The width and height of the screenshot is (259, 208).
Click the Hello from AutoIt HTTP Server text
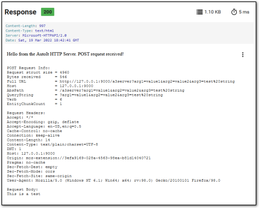tap(65, 54)
